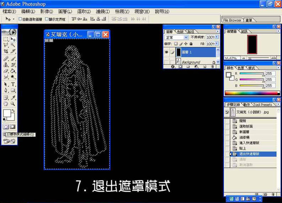Pick color from the spectrum ramp bar

click(252, 93)
